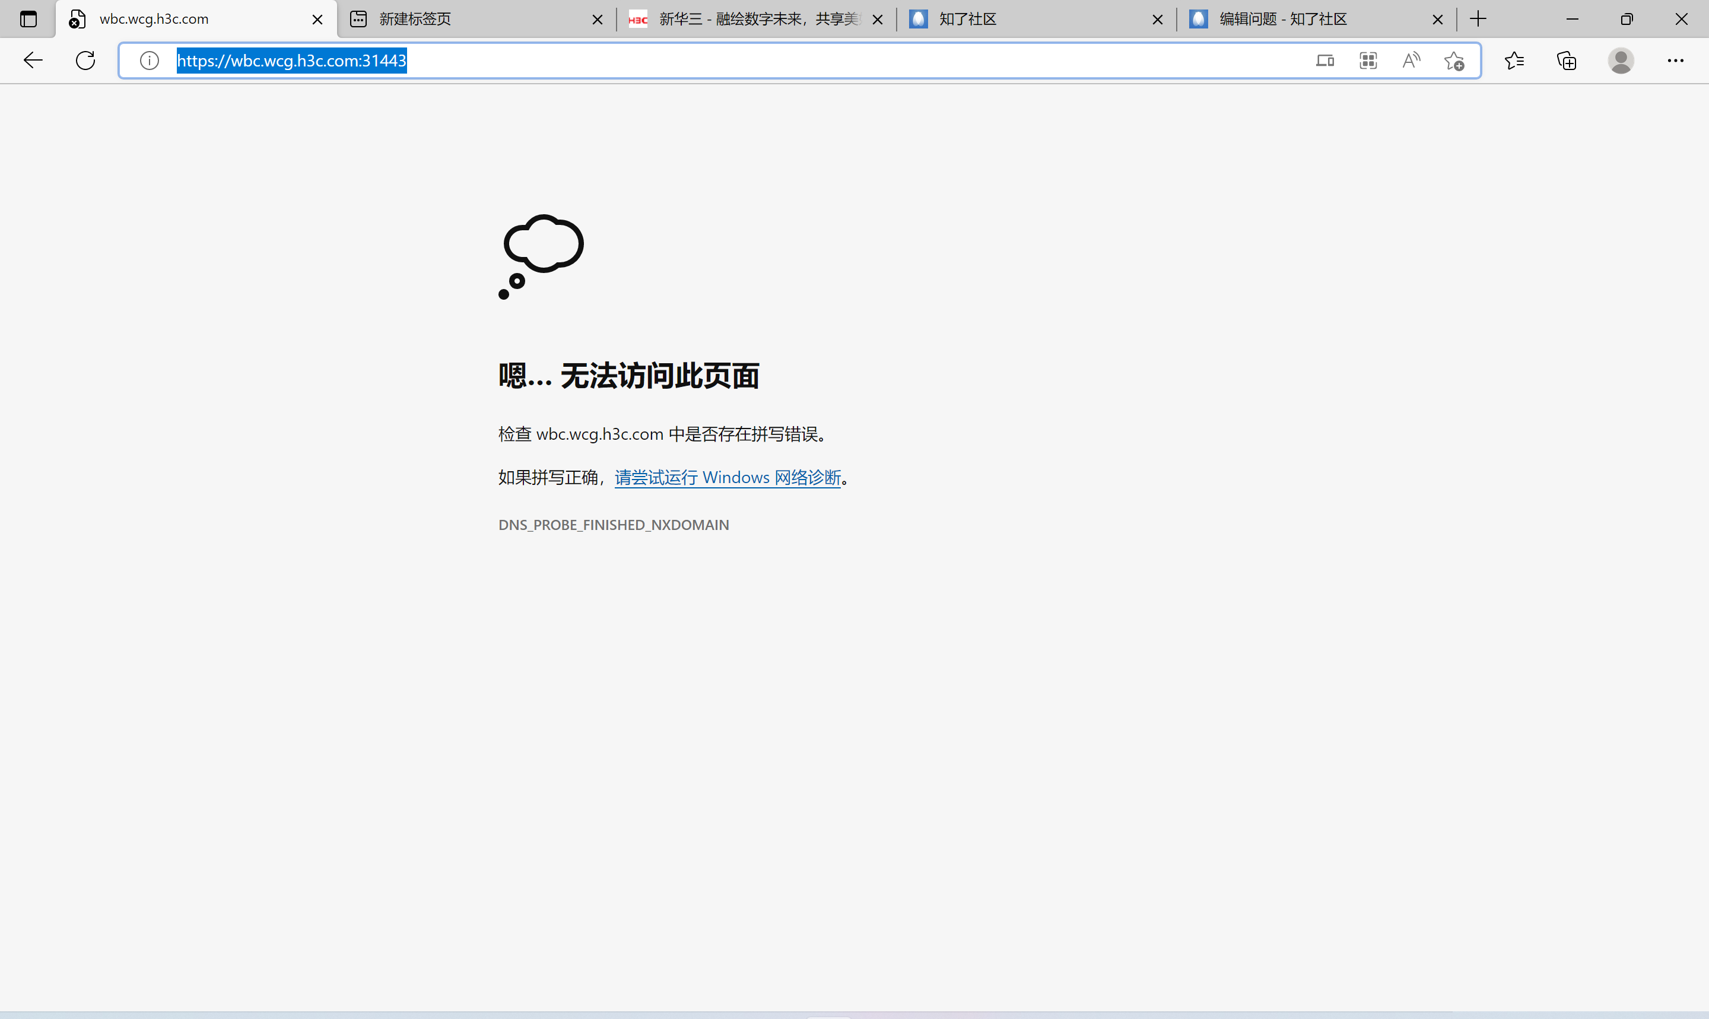
Task: Open the Settings and more menu
Action: [1675, 61]
